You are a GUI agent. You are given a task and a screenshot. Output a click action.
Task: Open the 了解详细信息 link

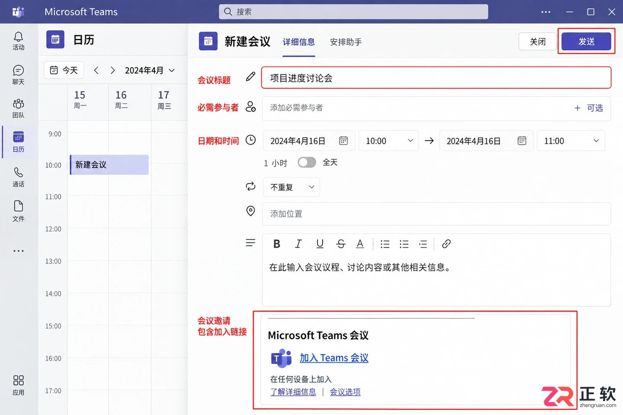293,392
